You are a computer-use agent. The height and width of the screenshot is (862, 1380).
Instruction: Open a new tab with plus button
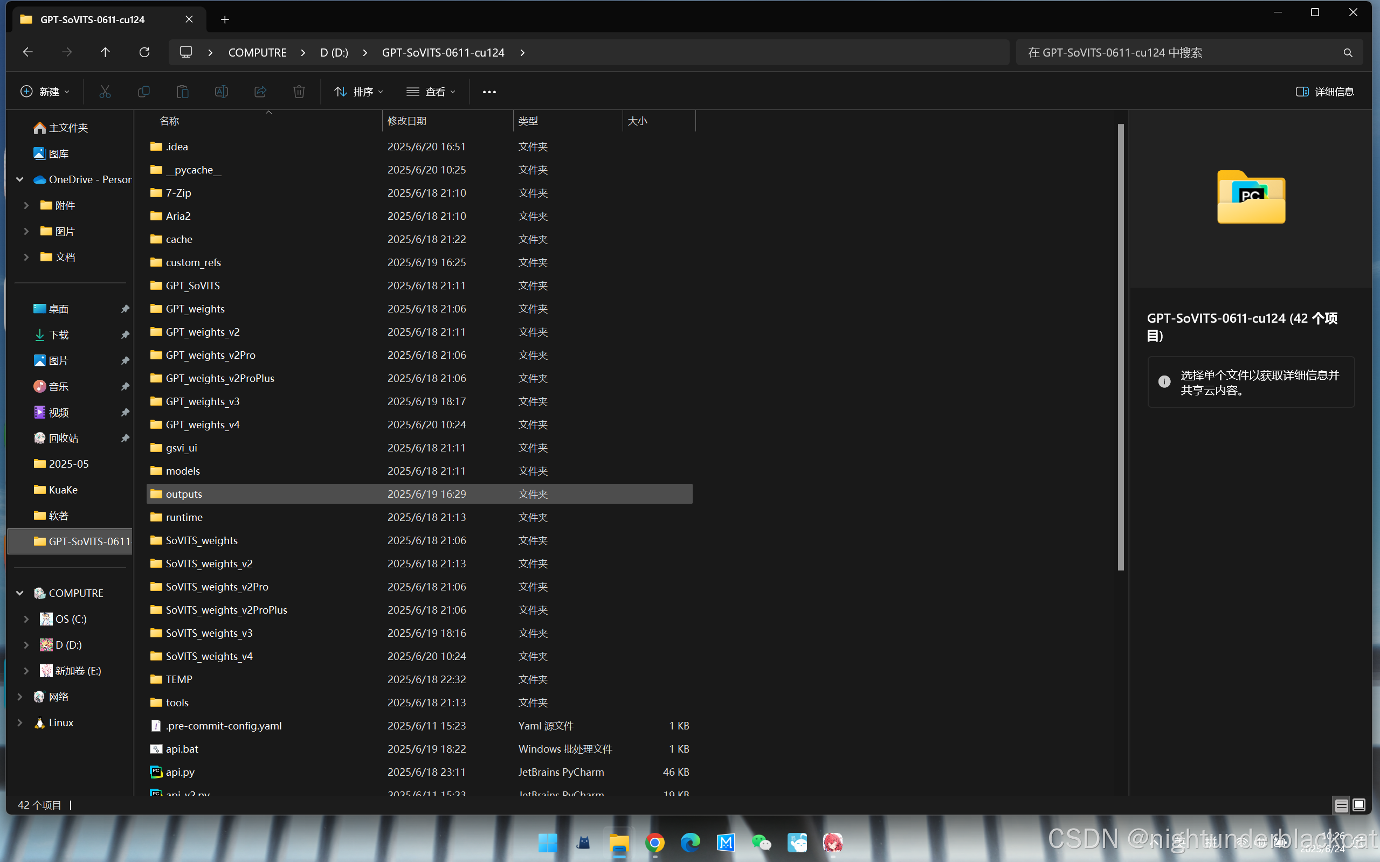click(225, 20)
